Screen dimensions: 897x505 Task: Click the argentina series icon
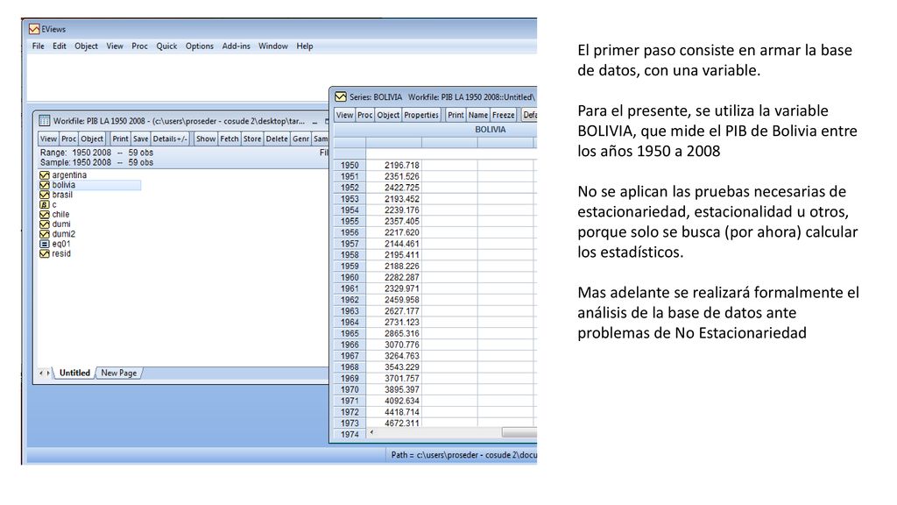44,175
